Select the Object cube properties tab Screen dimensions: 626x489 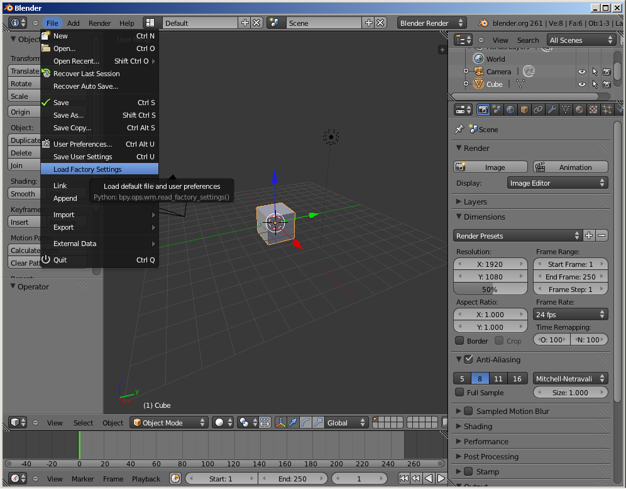click(524, 110)
